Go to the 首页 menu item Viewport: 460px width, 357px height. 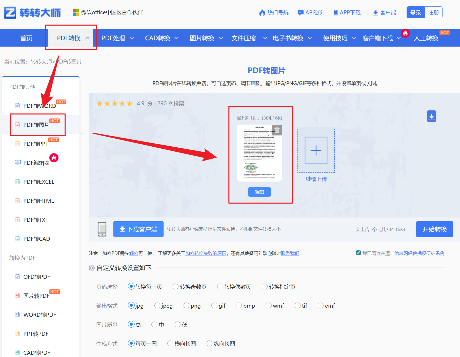click(26, 38)
